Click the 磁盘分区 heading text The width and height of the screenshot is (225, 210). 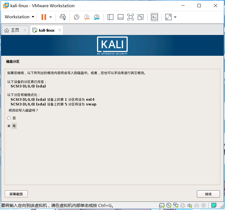(x=13, y=62)
